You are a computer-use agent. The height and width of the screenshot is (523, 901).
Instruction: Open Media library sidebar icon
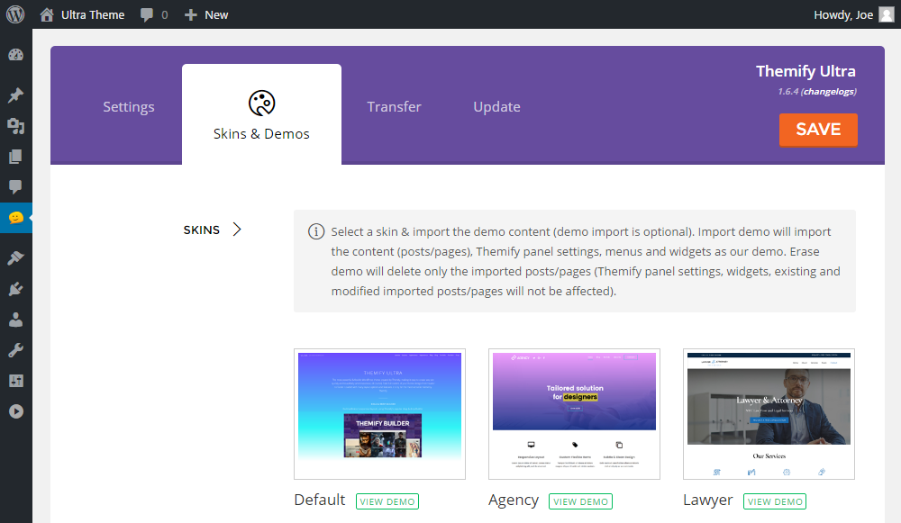click(15, 126)
